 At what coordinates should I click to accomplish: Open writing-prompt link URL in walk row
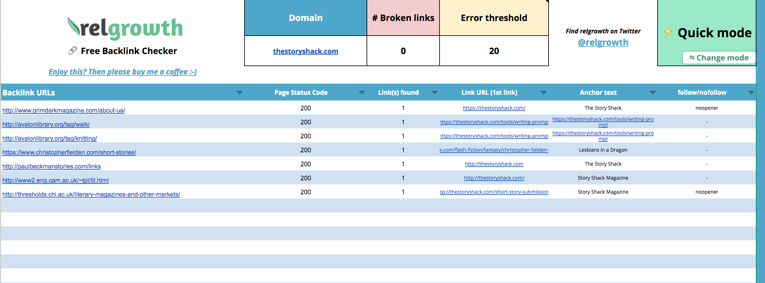494,122
